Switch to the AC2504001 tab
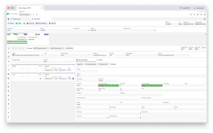 coord(41,19)
